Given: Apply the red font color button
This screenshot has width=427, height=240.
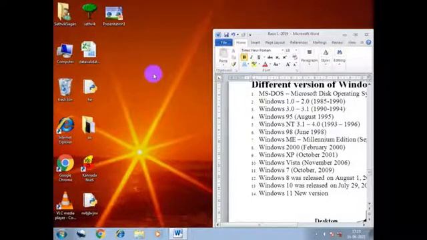Looking at the screenshot, I should click(265, 65).
